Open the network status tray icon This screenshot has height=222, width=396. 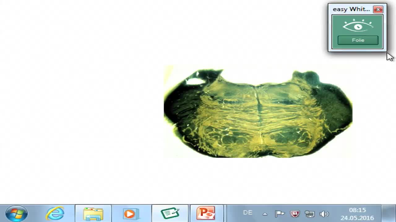310,214
